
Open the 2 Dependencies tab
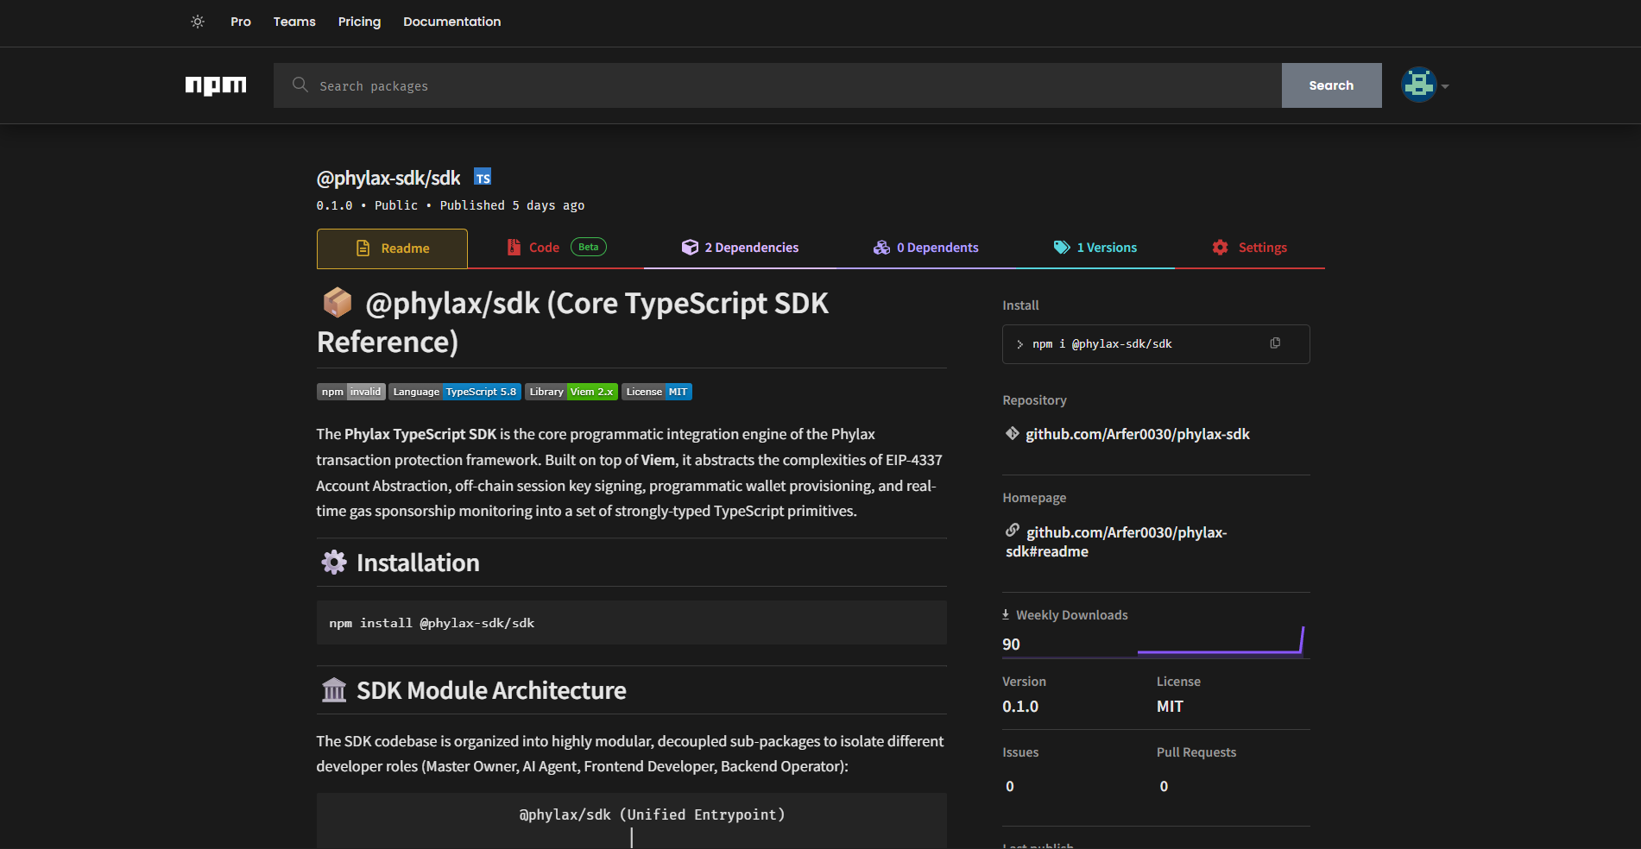[740, 248]
